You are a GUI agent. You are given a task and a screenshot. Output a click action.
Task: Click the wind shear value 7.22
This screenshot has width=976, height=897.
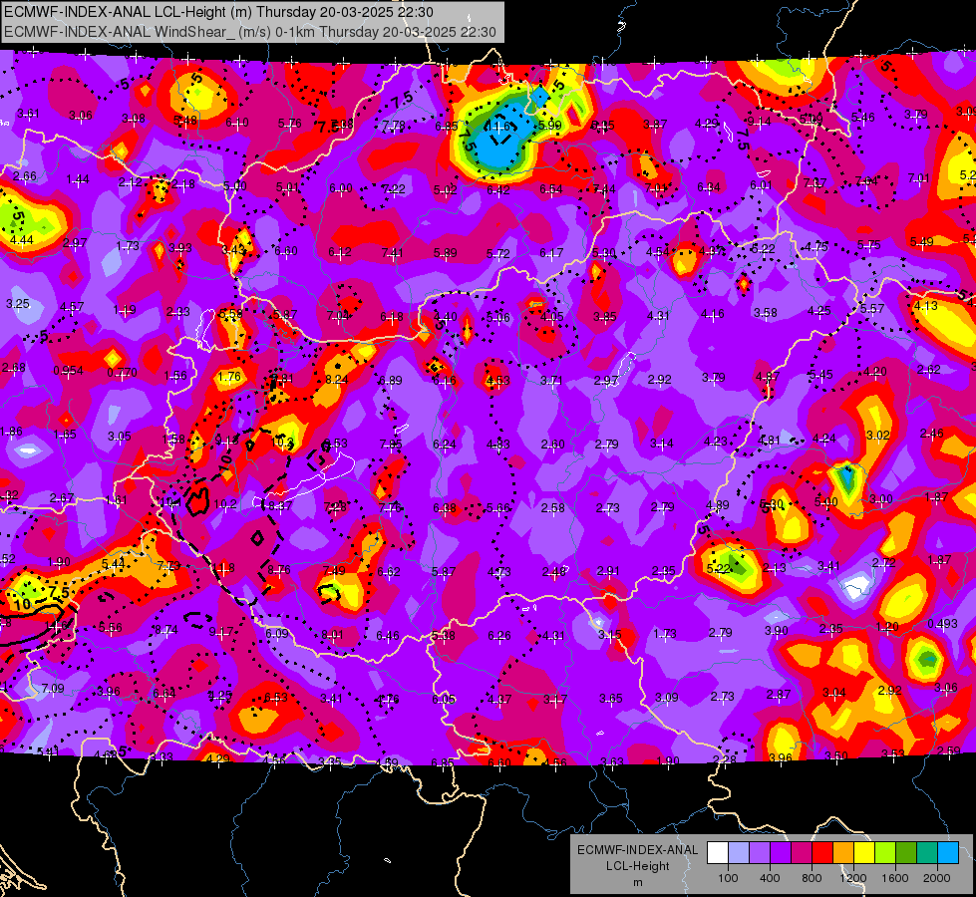click(394, 189)
